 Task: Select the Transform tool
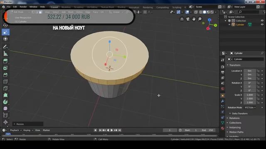coord(5,39)
